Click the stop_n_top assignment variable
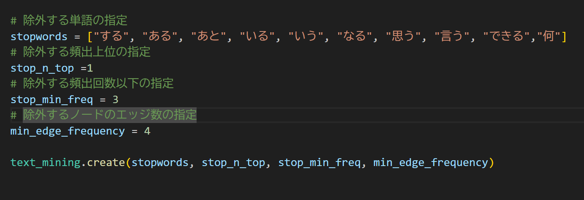584x200 pixels. coord(42,68)
